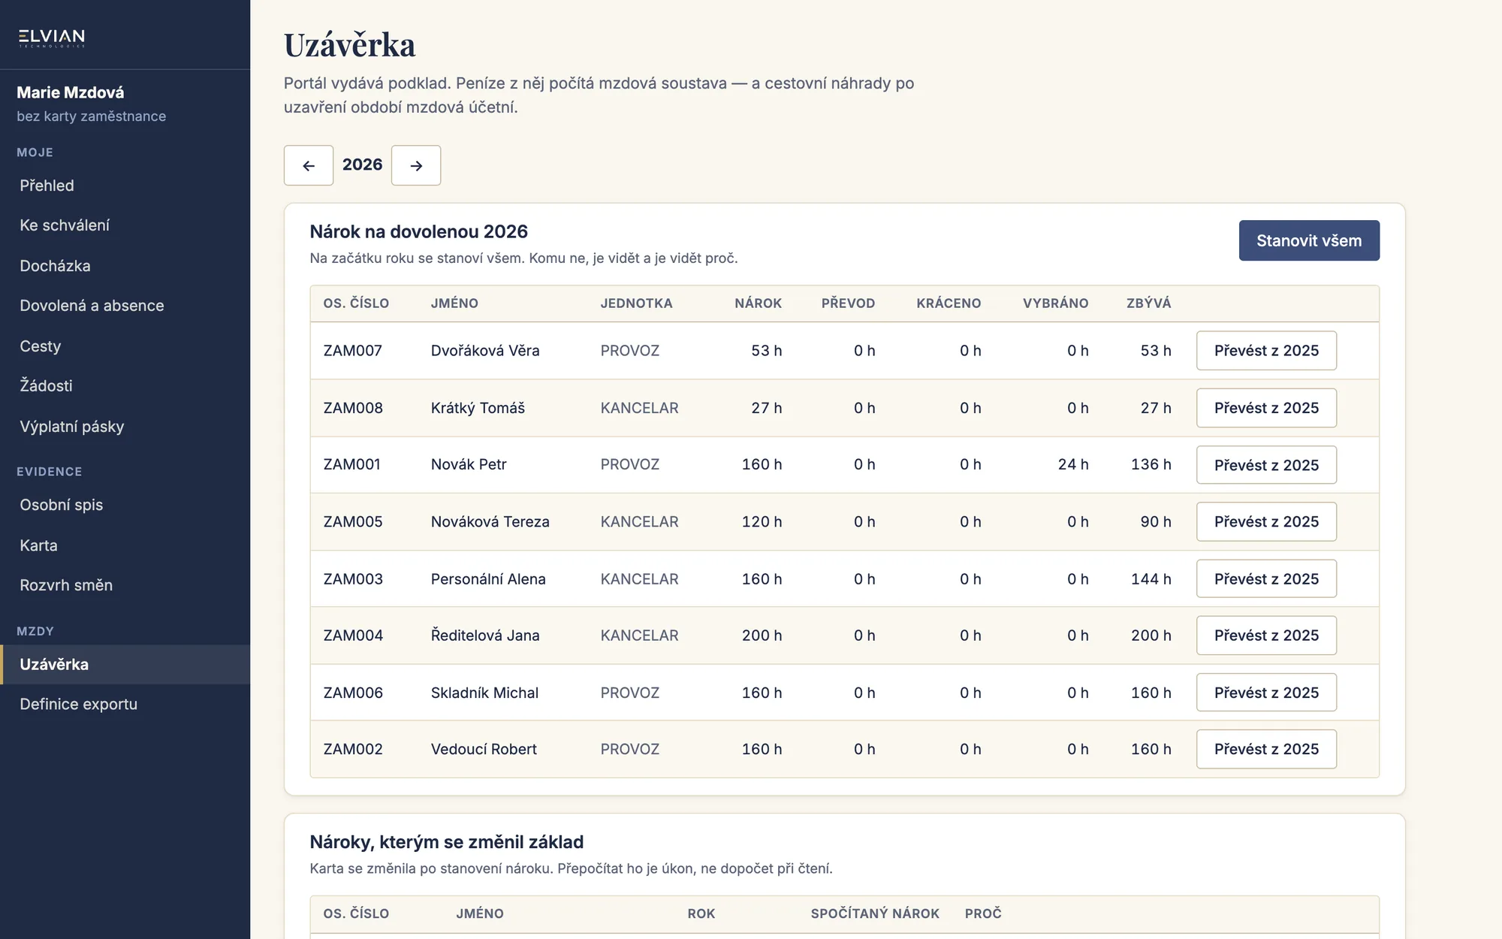Click the 24 h Vybráno value
This screenshot has height=939, width=1502.
click(1073, 464)
